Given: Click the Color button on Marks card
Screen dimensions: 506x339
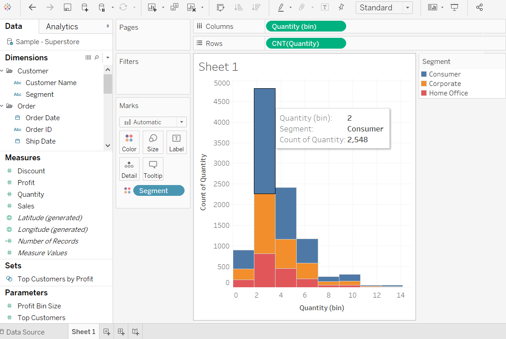Looking at the screenshot, I should tap(129, 142).
